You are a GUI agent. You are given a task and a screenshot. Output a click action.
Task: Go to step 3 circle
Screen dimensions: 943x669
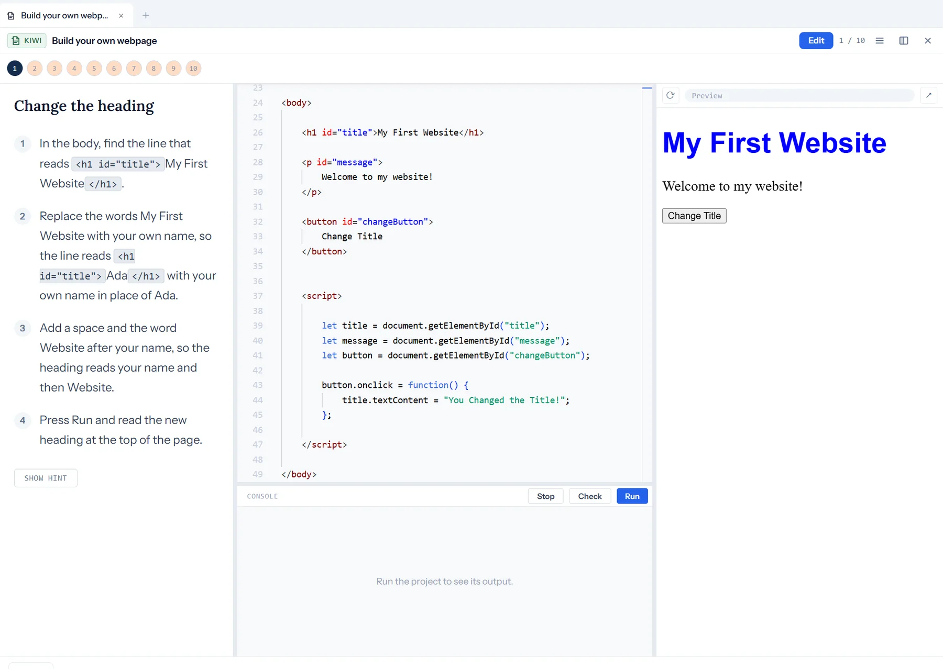pyautogui.click(x=54, y=68)
